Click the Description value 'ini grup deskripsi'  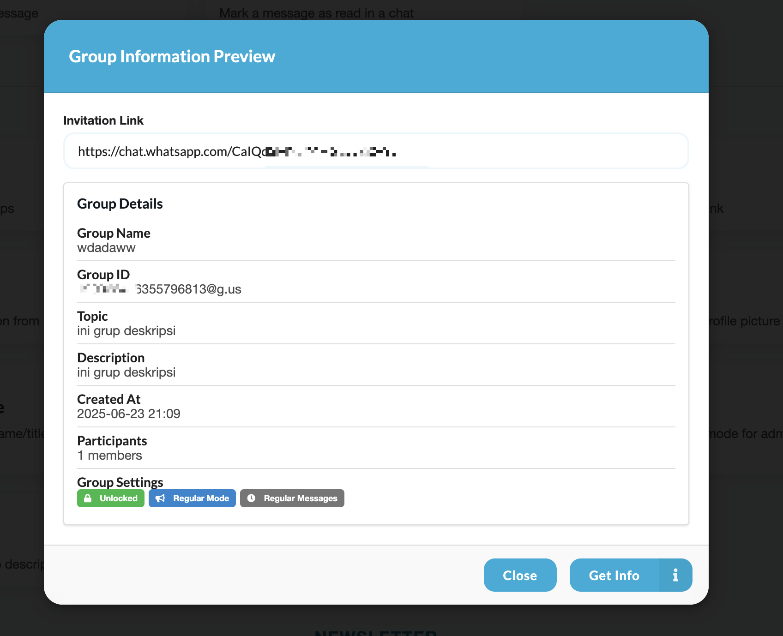coord(126,372)
